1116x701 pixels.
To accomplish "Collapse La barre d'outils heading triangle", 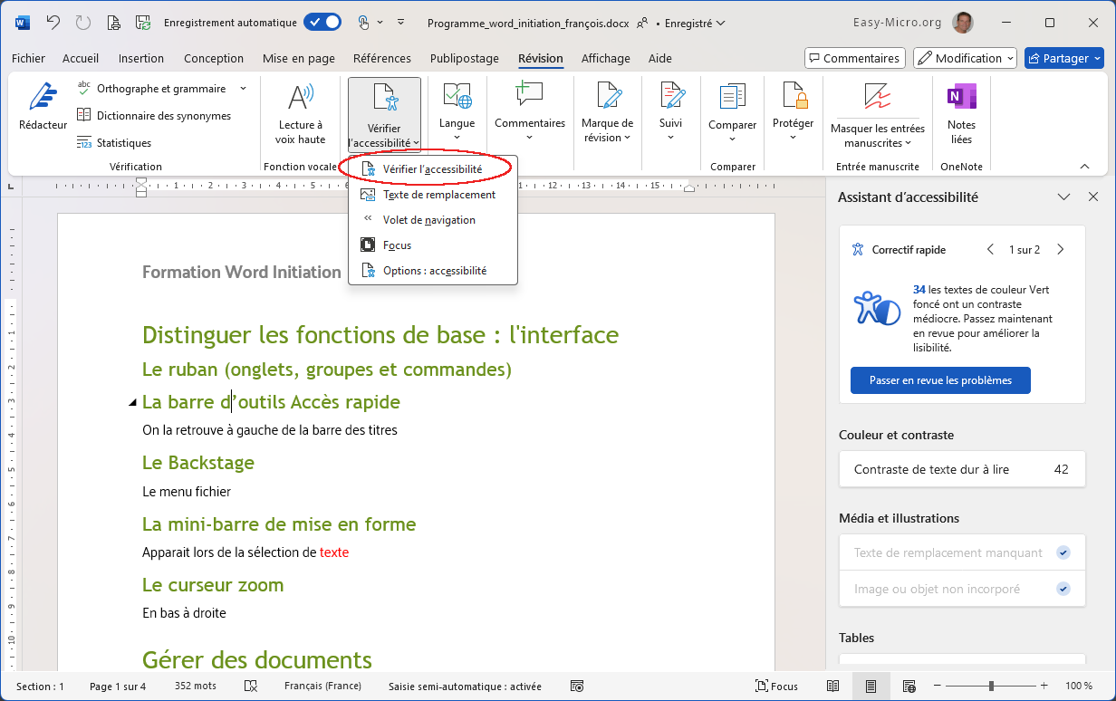I will click(133, 402).
